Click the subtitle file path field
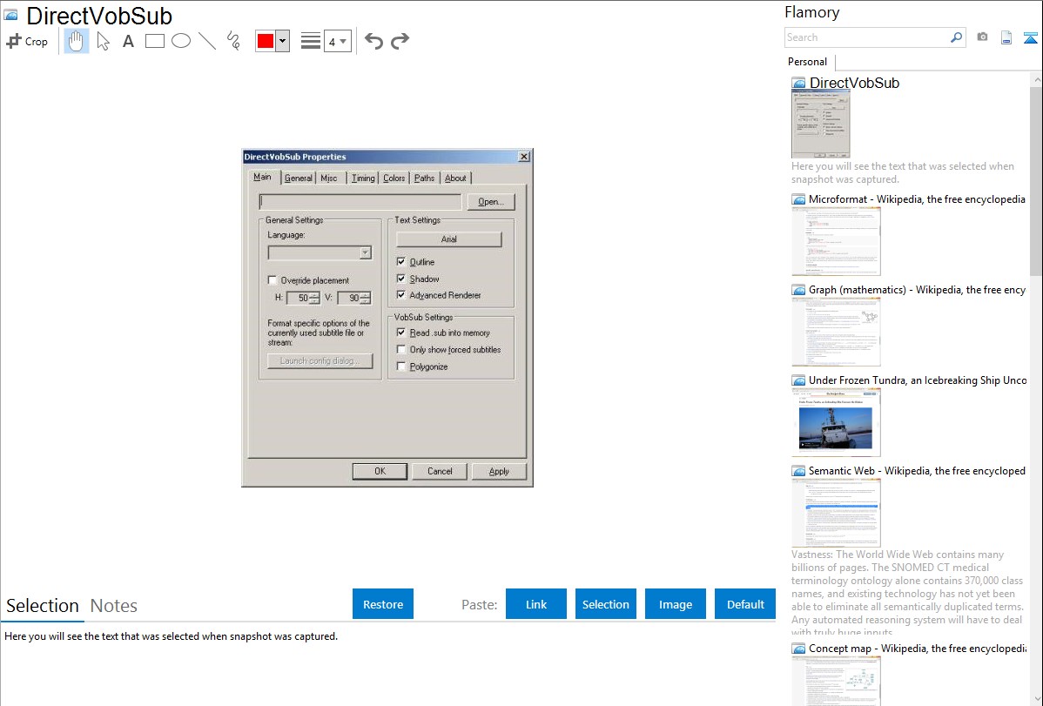This screenshot has width=1043, height=706. 360,202
